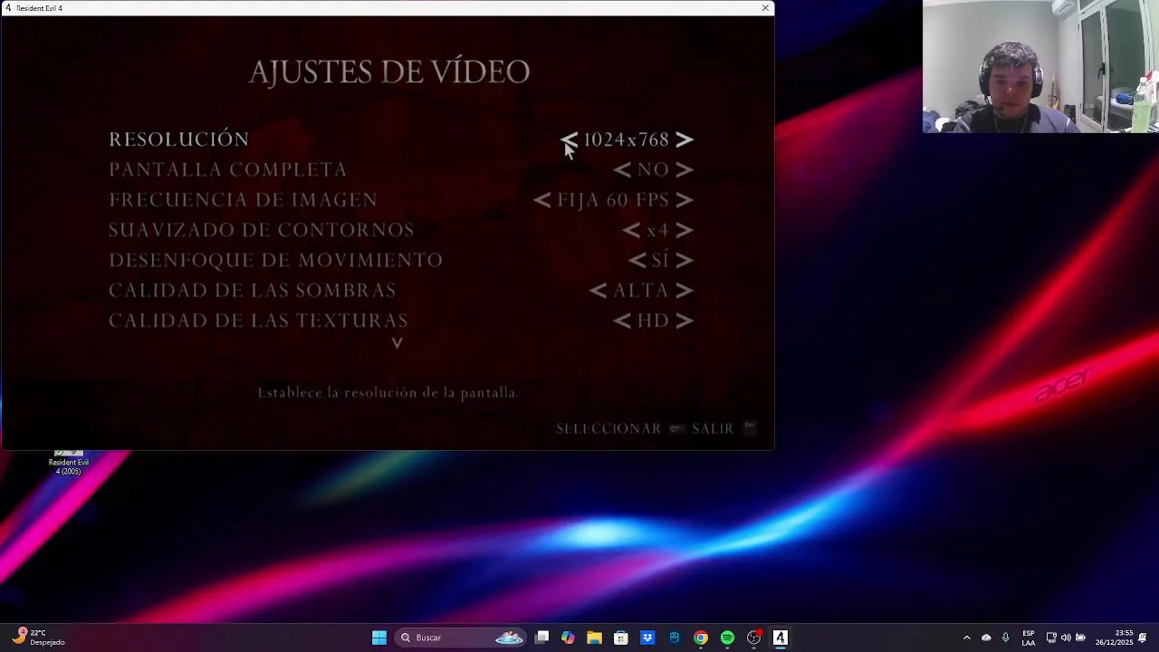Open Dropbox from the taskbar
The height and width of the screenshot is (652, 1159).
click(647, 638)
